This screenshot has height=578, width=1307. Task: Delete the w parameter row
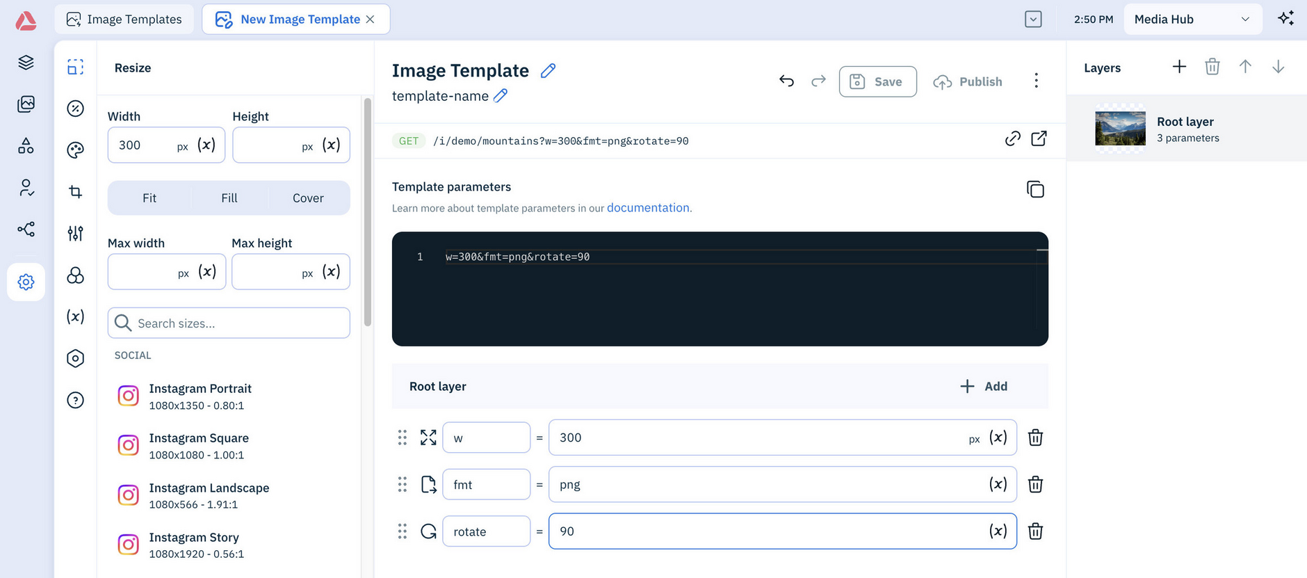[1035, 437]
